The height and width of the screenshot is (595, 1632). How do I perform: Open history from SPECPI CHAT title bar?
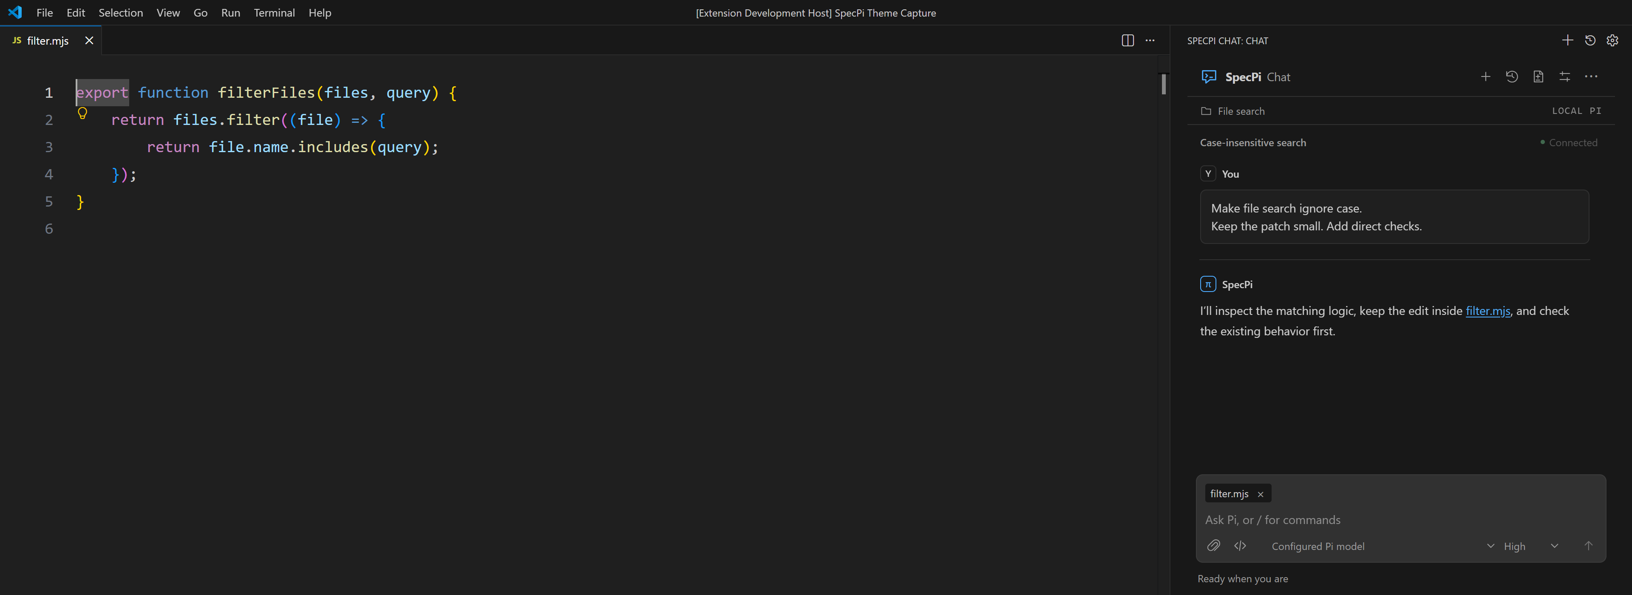[1590, 40]
